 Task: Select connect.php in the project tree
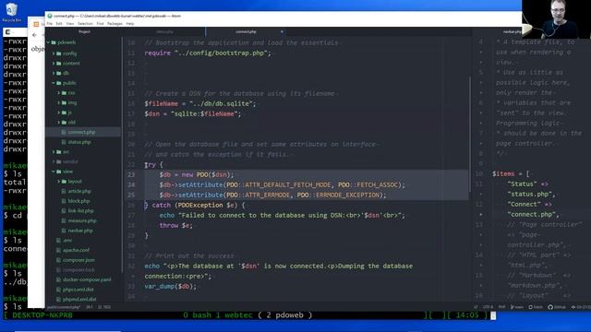[x=81, y=132]
